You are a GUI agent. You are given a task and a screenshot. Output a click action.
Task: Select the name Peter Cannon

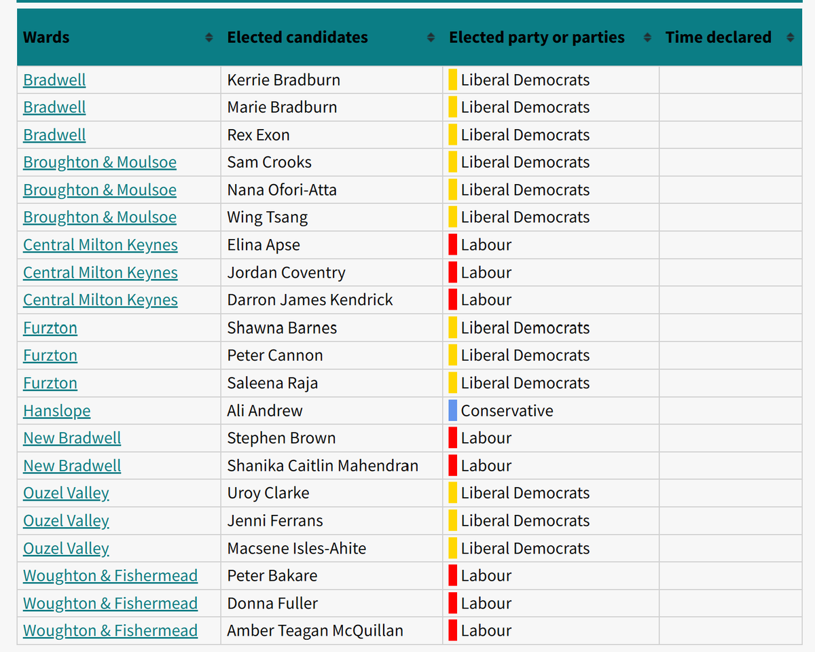tap(275, 355)
